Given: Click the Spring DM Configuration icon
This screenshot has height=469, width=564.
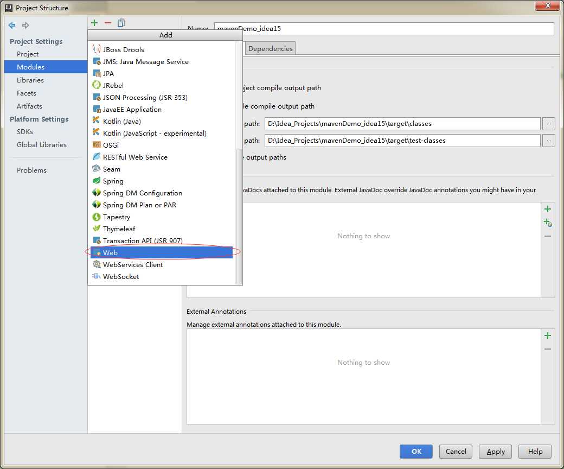Looking at the screenshot, I should 97,193.
